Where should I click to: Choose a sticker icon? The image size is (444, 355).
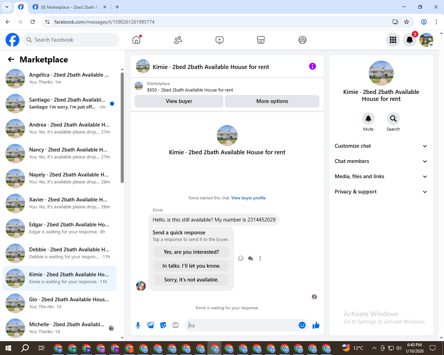[163, 325]
